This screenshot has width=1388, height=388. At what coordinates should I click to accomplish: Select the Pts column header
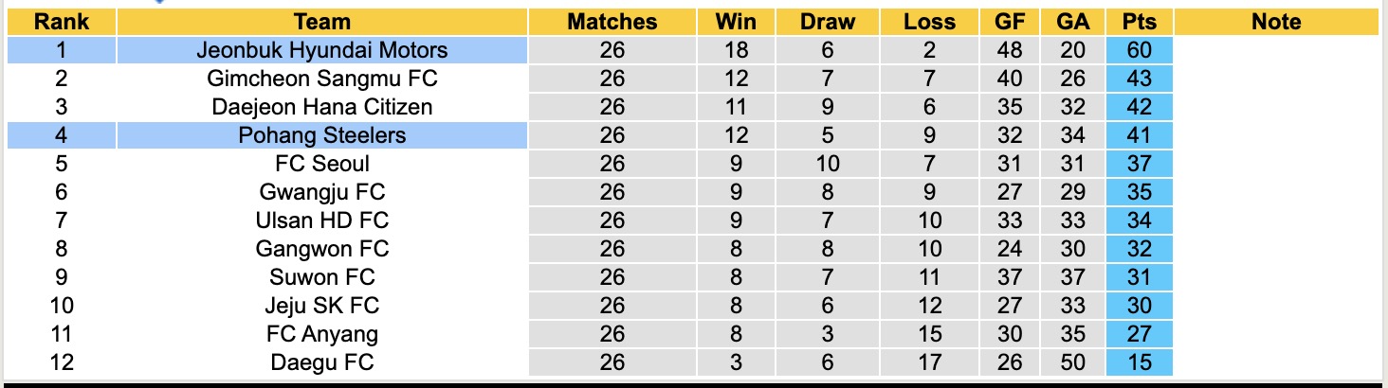pos(1139,22)
